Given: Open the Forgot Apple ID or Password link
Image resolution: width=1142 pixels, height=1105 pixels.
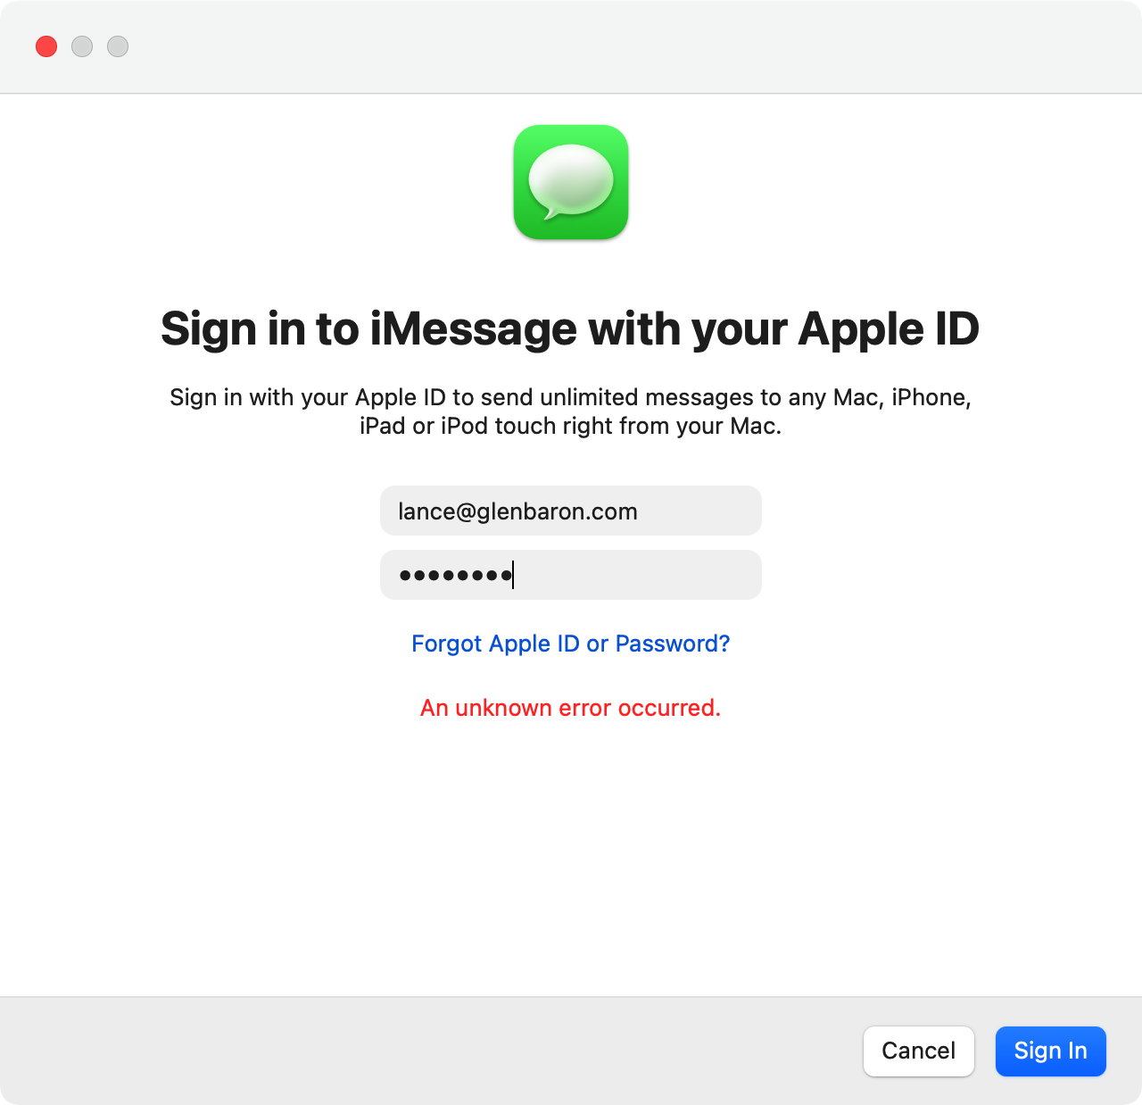Looking at the screenshot, I should click(571, 644).
